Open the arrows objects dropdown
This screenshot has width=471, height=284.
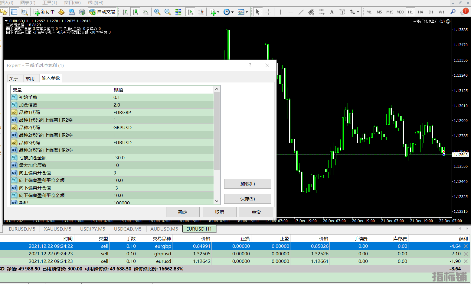(x=354, y=12)
